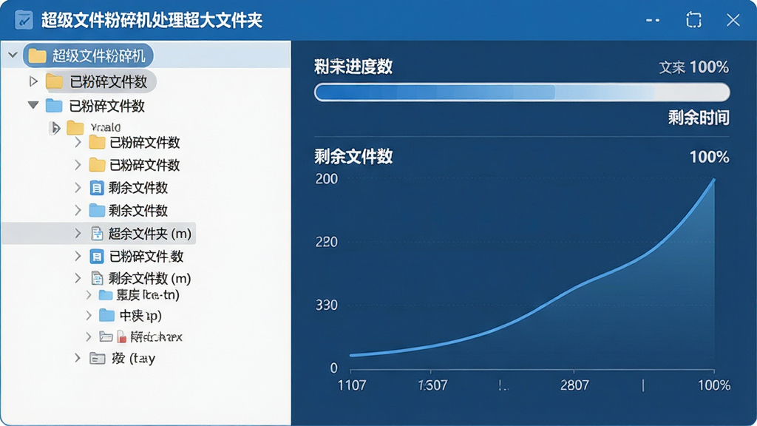The image size is (757, 426).
Task: Click the 文来 100% progress readout
Action: 693,67
